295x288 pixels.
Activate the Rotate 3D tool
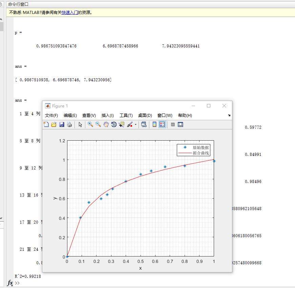tap(114, 125)
